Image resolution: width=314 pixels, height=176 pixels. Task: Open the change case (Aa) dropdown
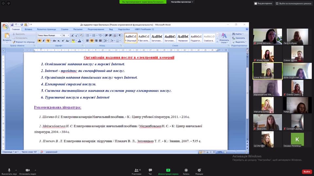pos(68,41)
